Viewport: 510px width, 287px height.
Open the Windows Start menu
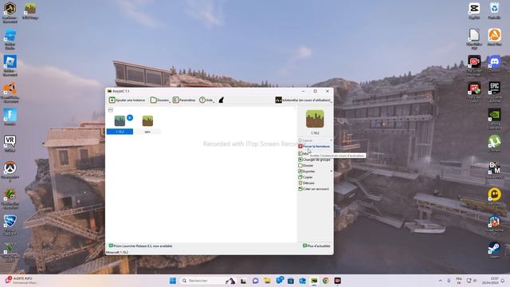pyautogui.click(x=173, y=281)
